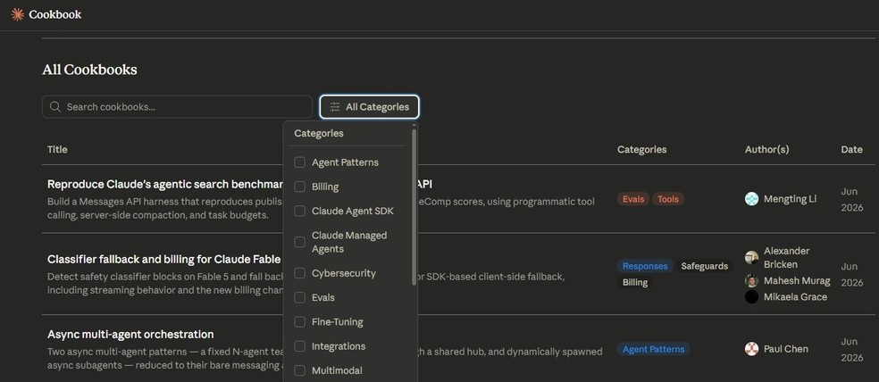Open the Cookbook home link
Screen dimensions: 879x382
(46, 14)
